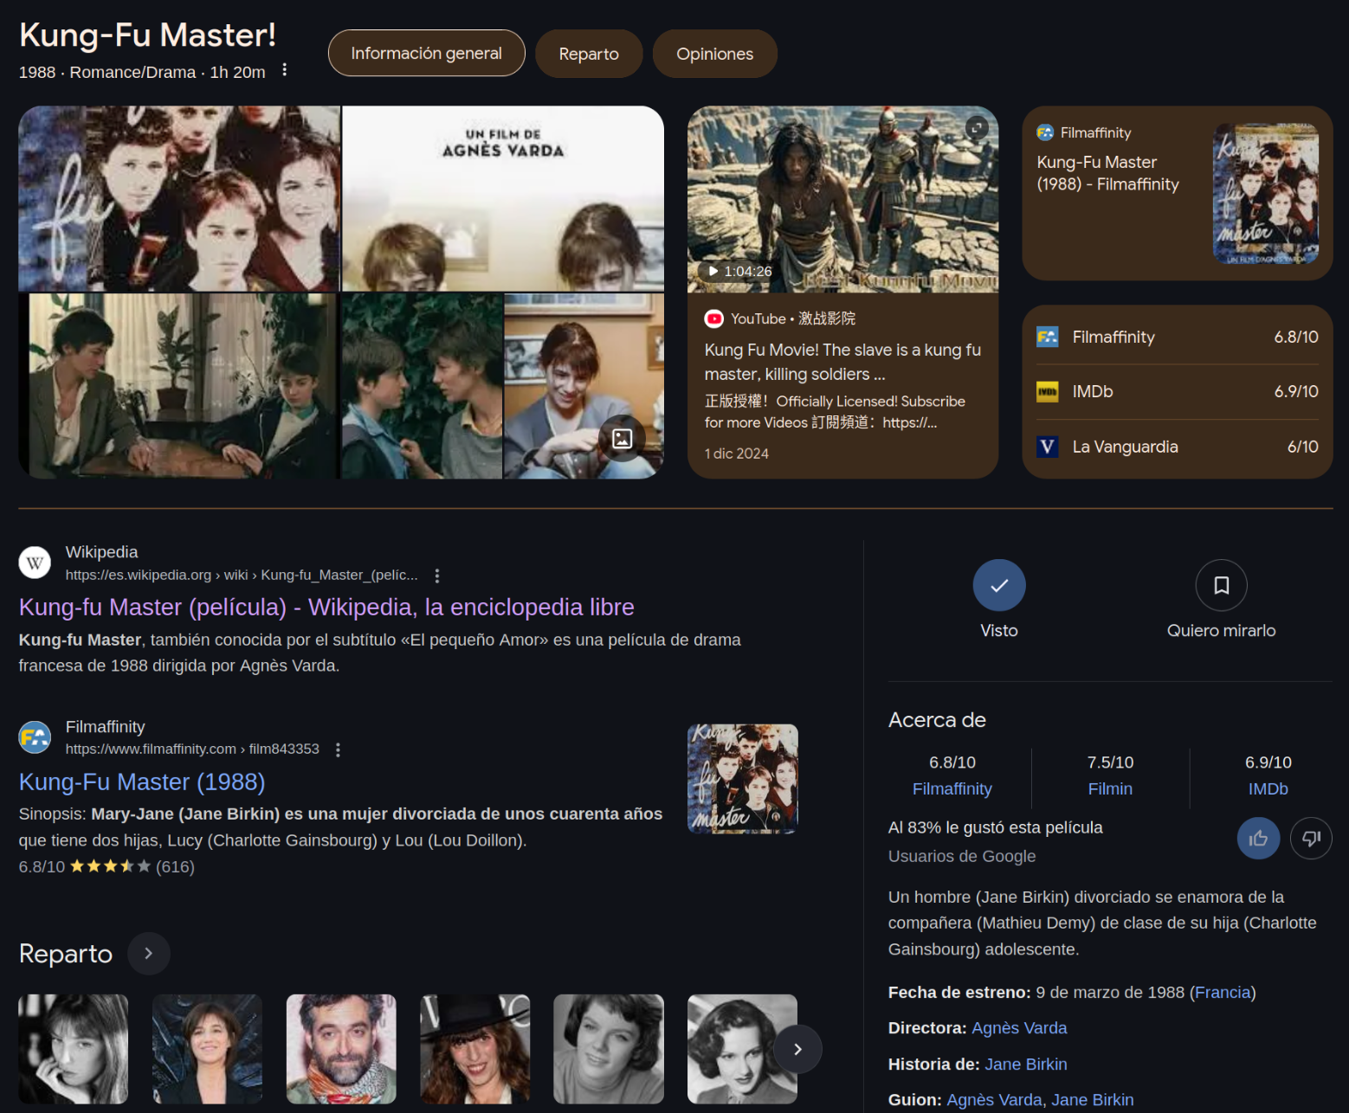The width and height of the screenshot is (1349, 1113).
Task: Open the Filmaffinity card for Kung-Fu Master (1988)
Action: [1177, 193]
